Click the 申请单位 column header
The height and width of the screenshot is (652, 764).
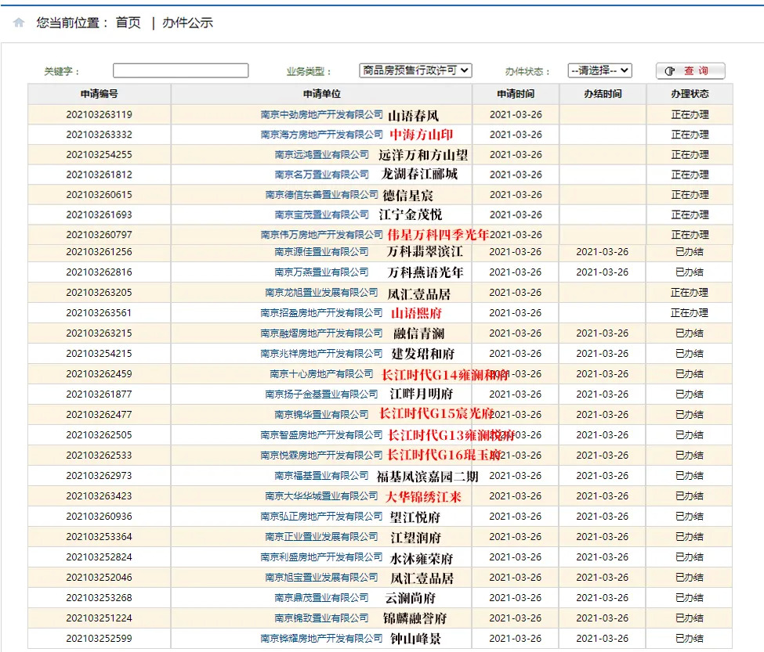pyautogui.click(x=321, y=94)
